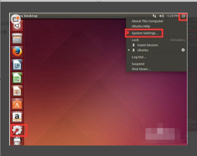Open LibreOffice Calc spreadsheet launcher icon
The image size is (197, 156).
coord(17,78)
